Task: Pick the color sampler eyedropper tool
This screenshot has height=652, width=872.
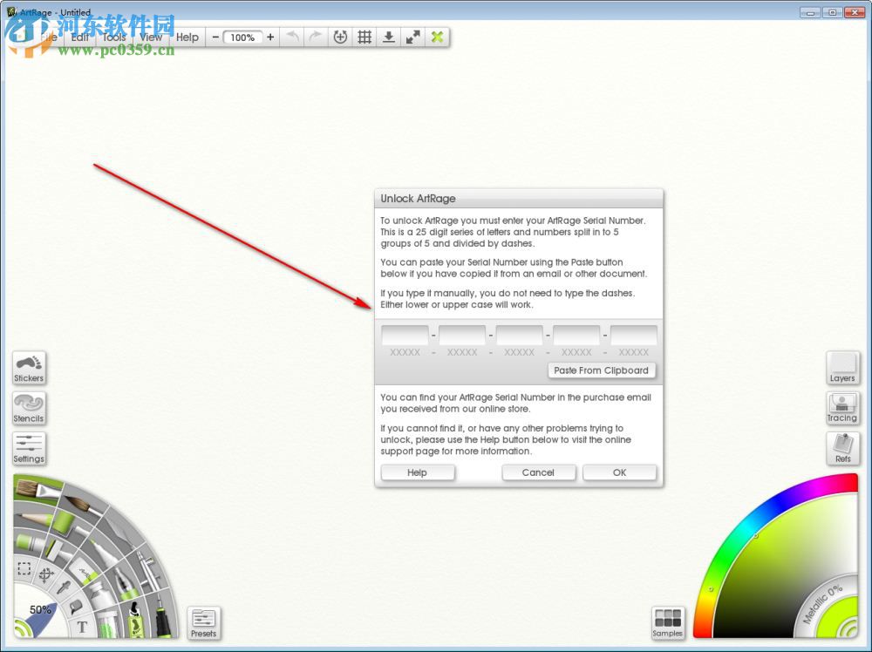Action: point(65,587)
